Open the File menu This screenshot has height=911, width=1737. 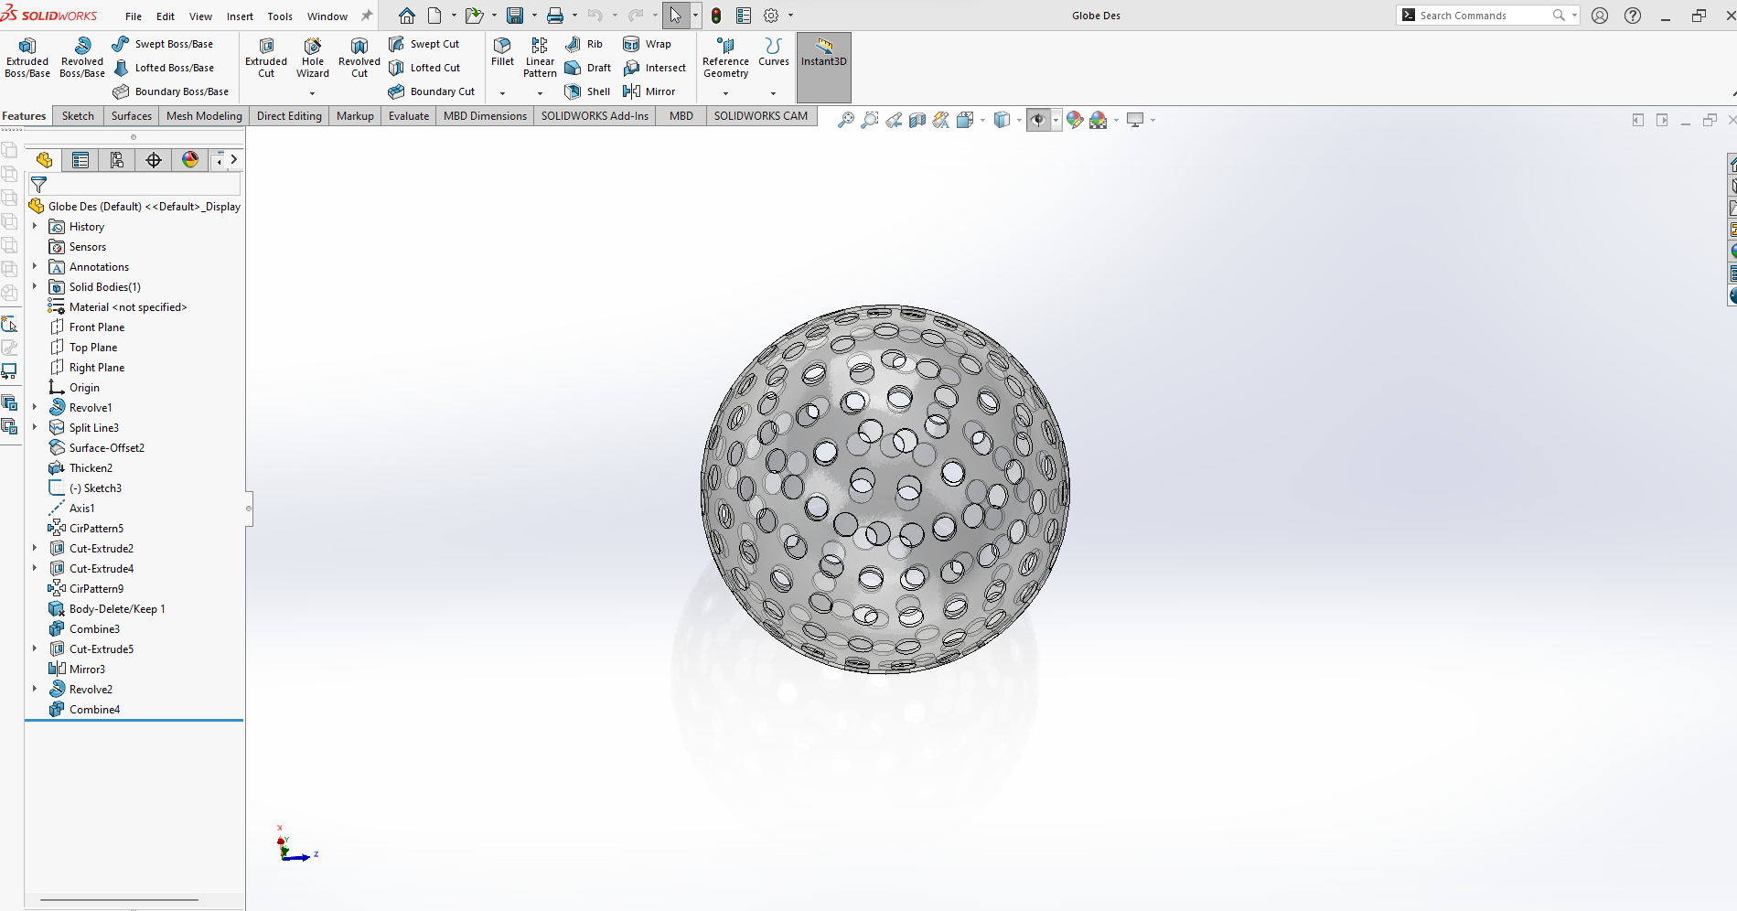(134, 16)
